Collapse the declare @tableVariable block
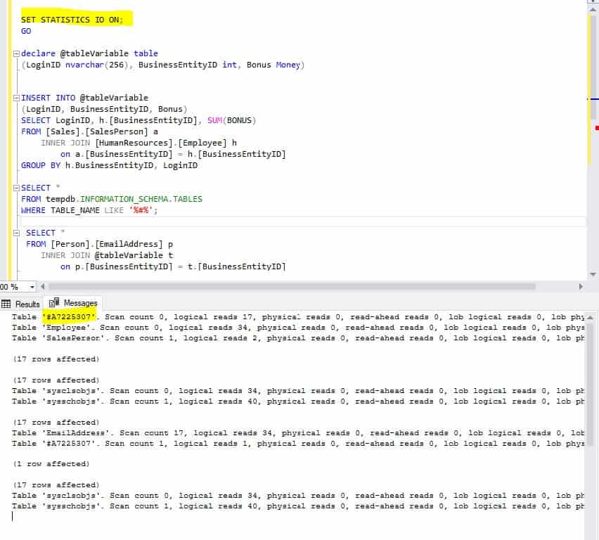Image resolution: width=599 pixels, height=540 pixels. tap(16, 53)
